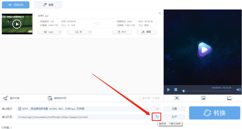This screenshot has height=129, width=242.
Task: Expand the MP4 output format dropdown
Action: pyautogui.click(x=88, y=109)
